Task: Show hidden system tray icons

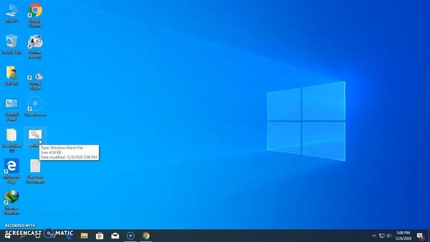Action: [x=374, y=236]
